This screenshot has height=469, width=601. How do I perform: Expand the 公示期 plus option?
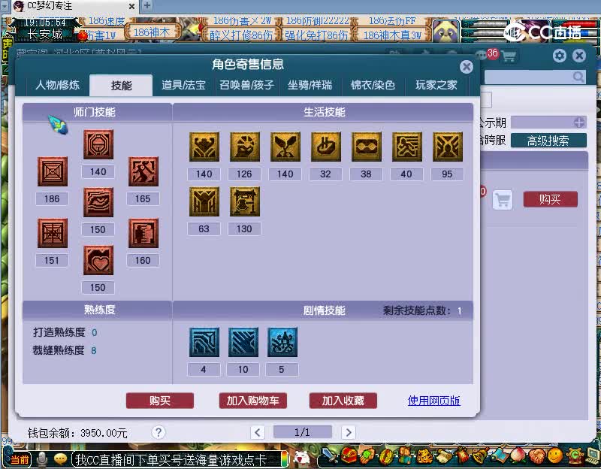[579, 123]
